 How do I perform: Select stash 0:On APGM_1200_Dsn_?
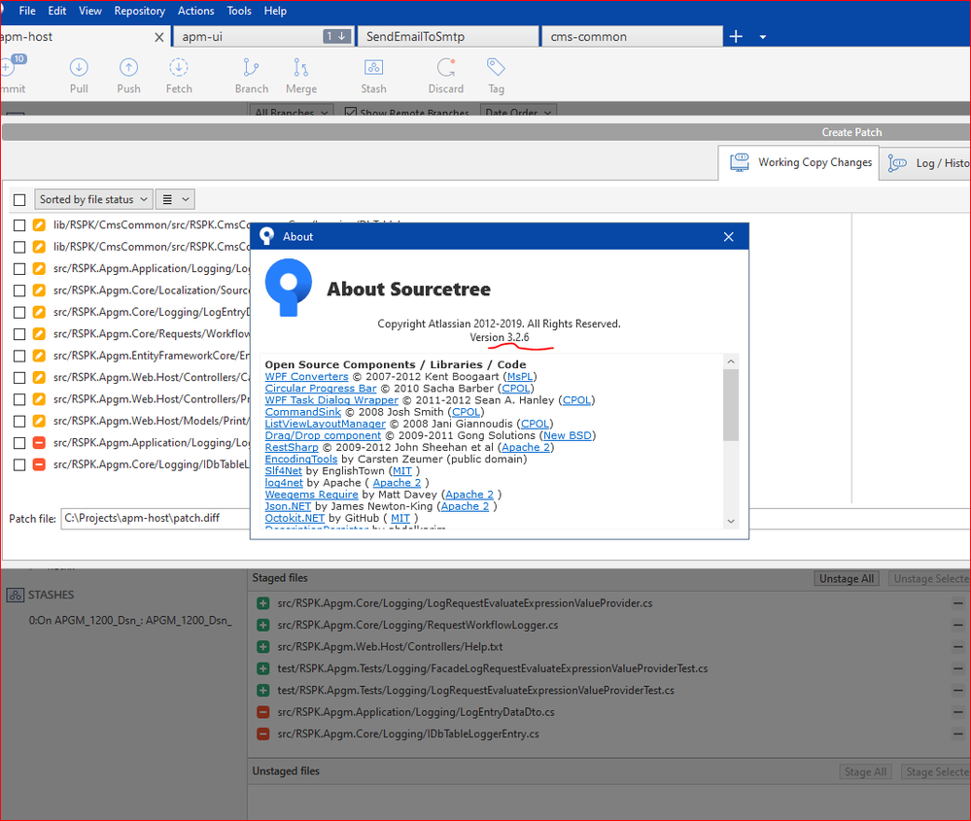click(x=130, y=621)
